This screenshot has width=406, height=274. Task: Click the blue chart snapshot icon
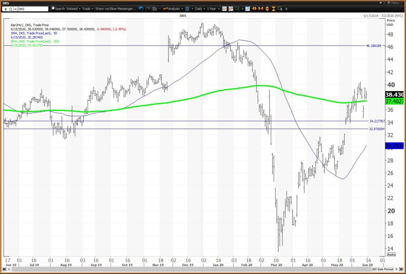247,9
